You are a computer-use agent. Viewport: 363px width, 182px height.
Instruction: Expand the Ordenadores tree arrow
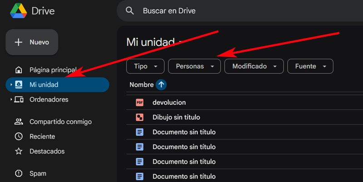tap(11, 100)
